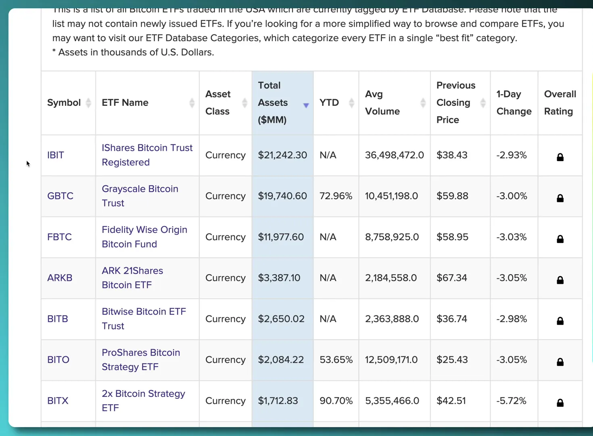Open ProShares Bitcoin Strategy ETF link
The width and height of the screenshot is (593, 436).
(141, 360)
